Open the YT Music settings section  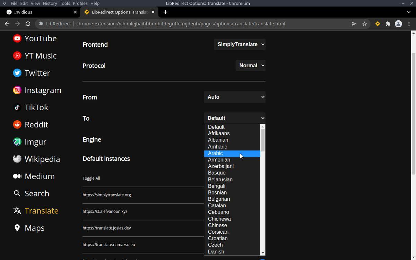pyautogui.click(x=35, y=56)
